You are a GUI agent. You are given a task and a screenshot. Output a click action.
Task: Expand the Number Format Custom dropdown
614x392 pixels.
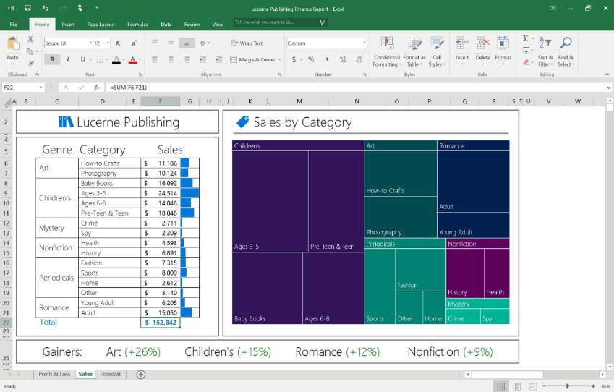364,43
